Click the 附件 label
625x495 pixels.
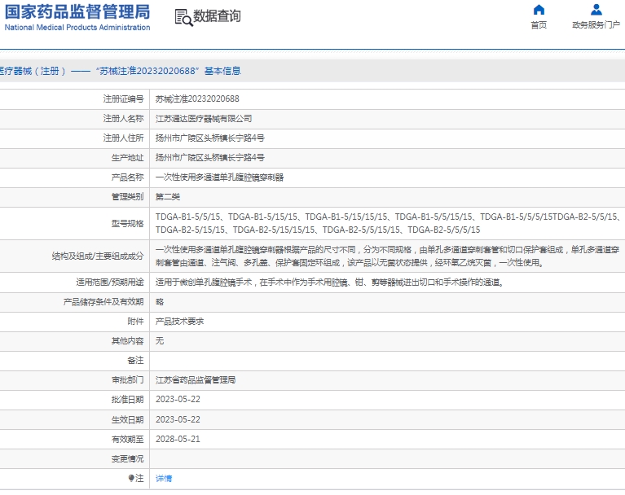[135, 322]
